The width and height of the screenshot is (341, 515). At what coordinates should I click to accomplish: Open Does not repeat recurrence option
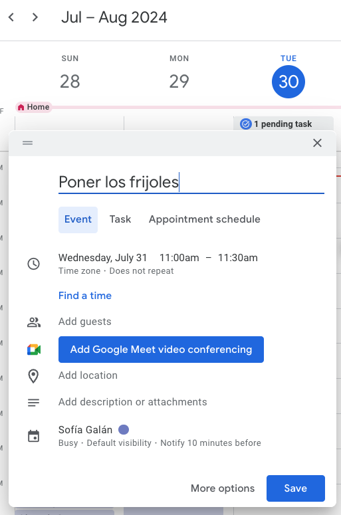tap(142, 271)
